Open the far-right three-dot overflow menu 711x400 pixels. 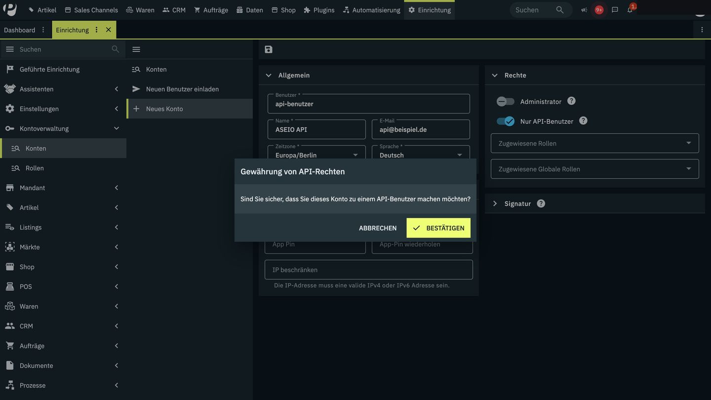point(702,30)
